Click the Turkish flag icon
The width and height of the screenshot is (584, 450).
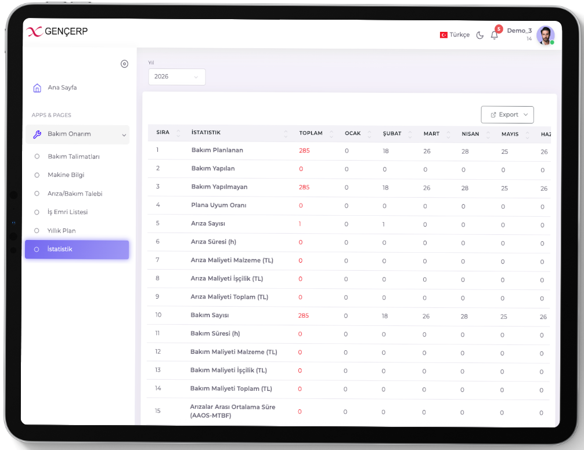point(444,35)
